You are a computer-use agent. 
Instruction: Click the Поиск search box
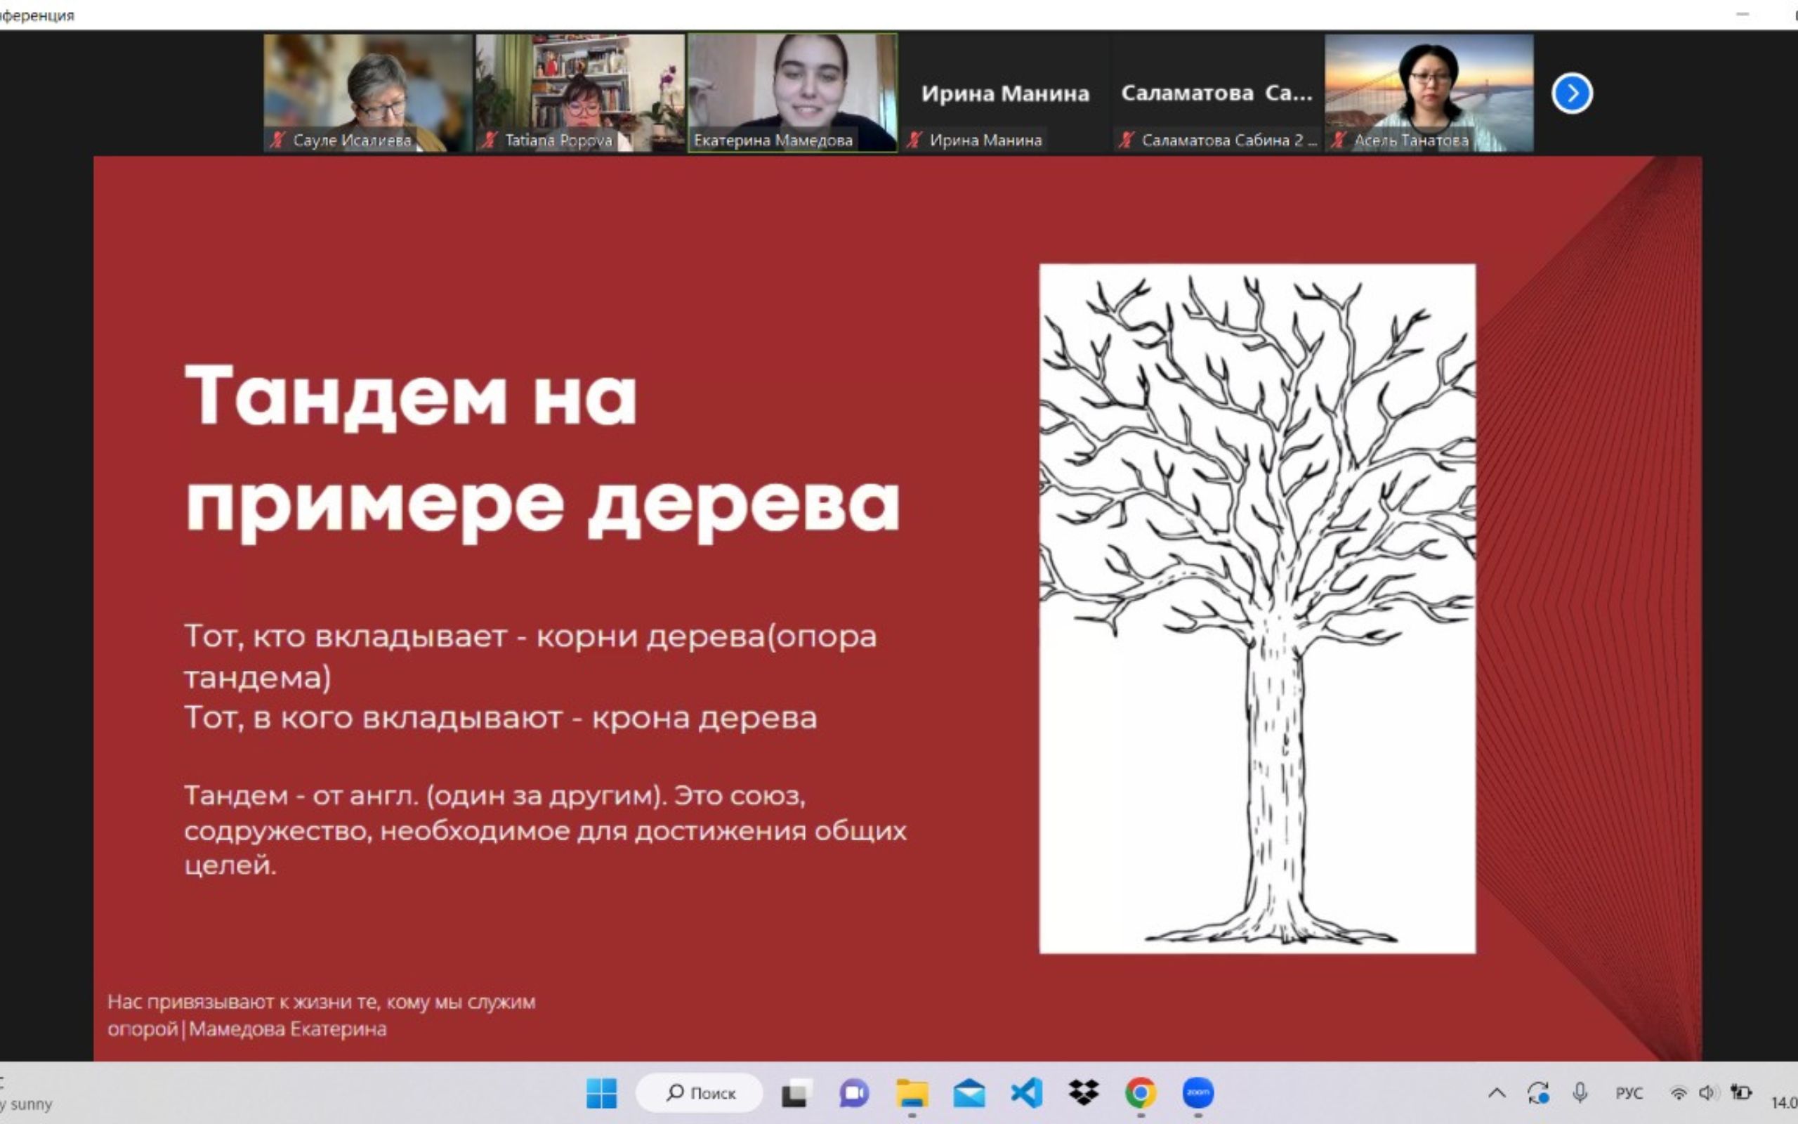[700, 1093]
